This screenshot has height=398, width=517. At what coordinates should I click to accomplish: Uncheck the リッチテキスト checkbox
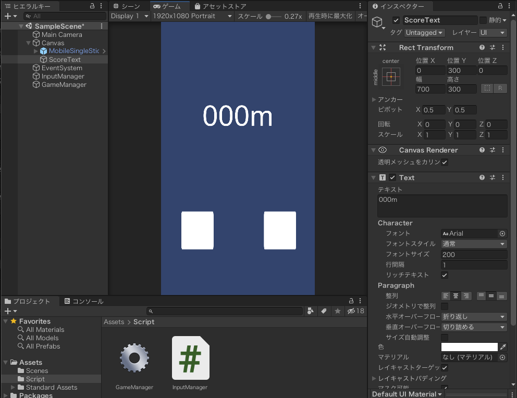coord(445,275)
